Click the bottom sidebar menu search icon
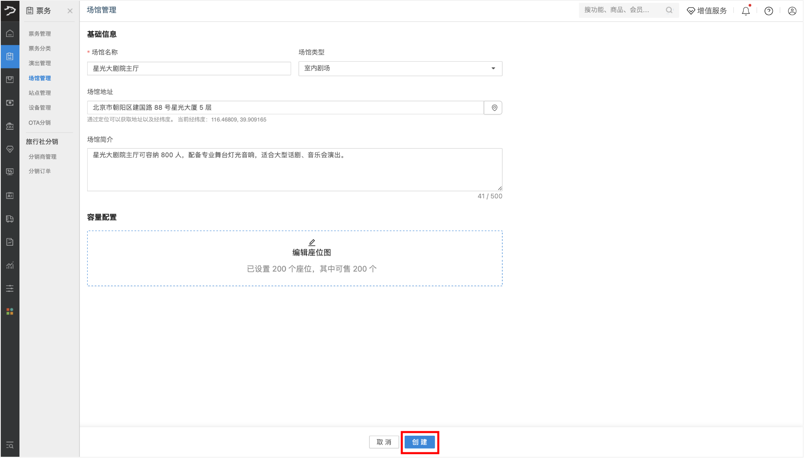 [10, 445]
